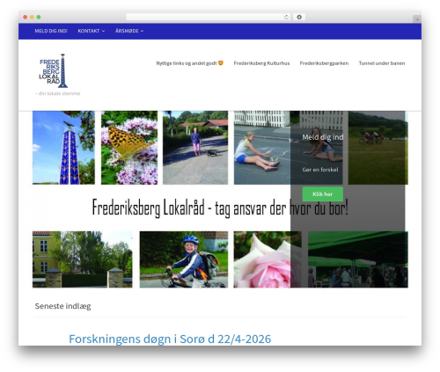Click the red close window dot
The width and height of the screenshot is (440, 372).
pos(26,18)
